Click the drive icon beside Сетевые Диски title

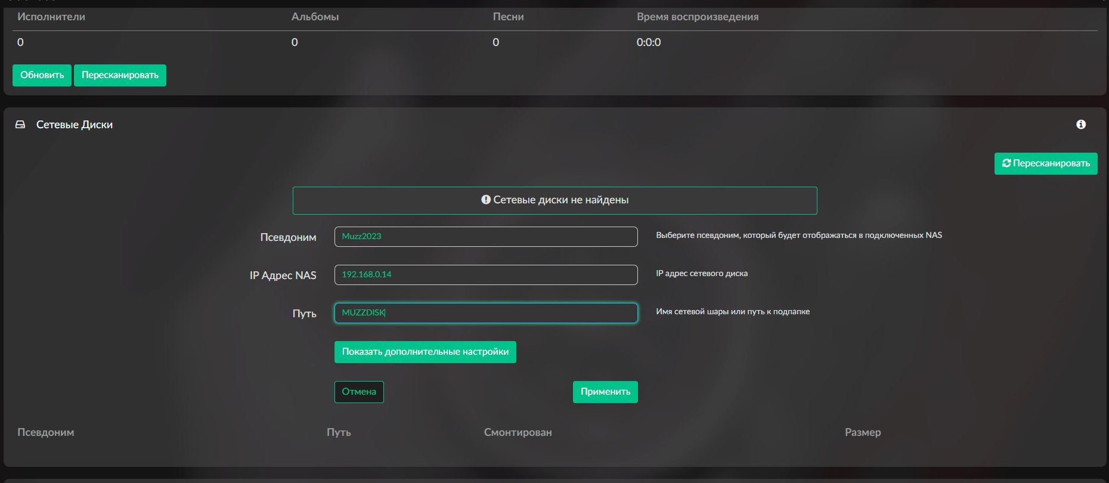coord(20,125)
